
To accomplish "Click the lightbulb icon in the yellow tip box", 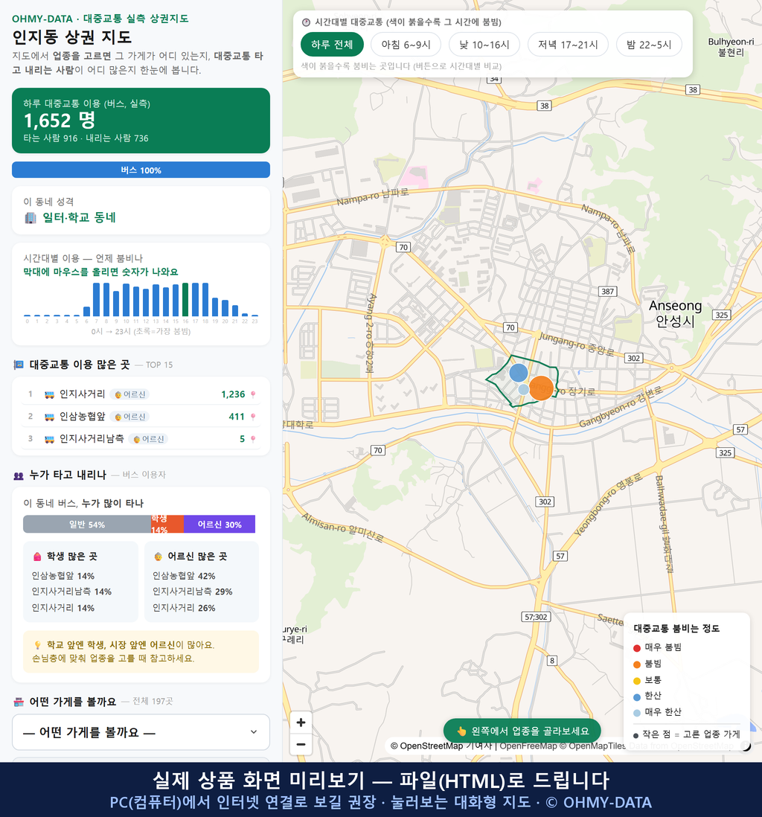I will (x=37, y=645).
